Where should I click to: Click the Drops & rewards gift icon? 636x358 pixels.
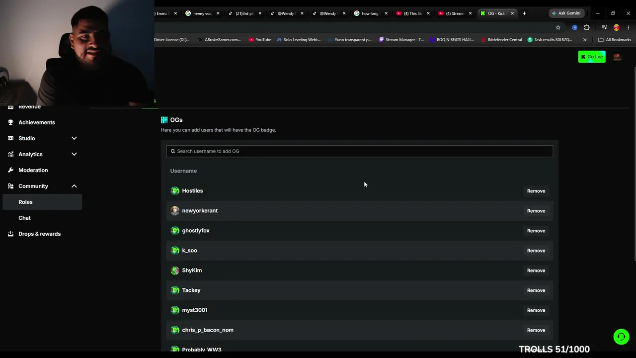(x=10, y=234)
